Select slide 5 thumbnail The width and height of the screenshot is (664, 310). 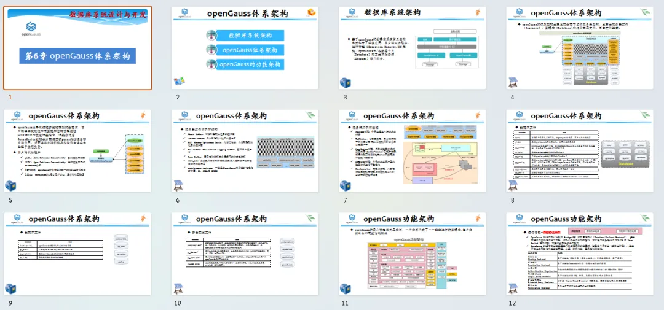click(x=77, y=151)
